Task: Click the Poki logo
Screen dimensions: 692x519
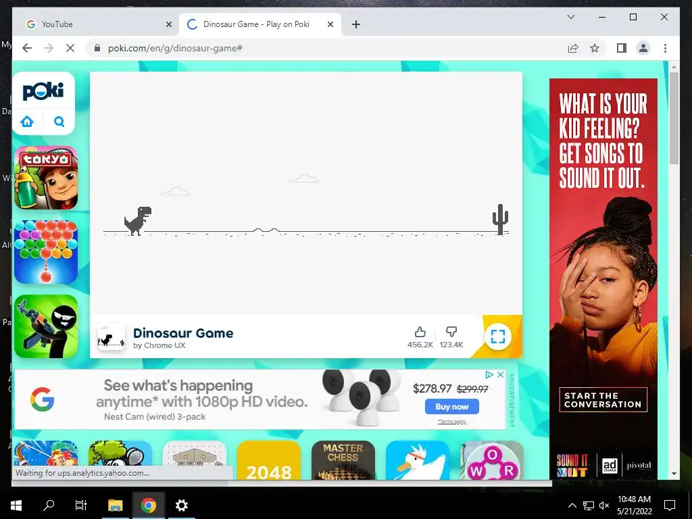Action: (x=43, y=91)
